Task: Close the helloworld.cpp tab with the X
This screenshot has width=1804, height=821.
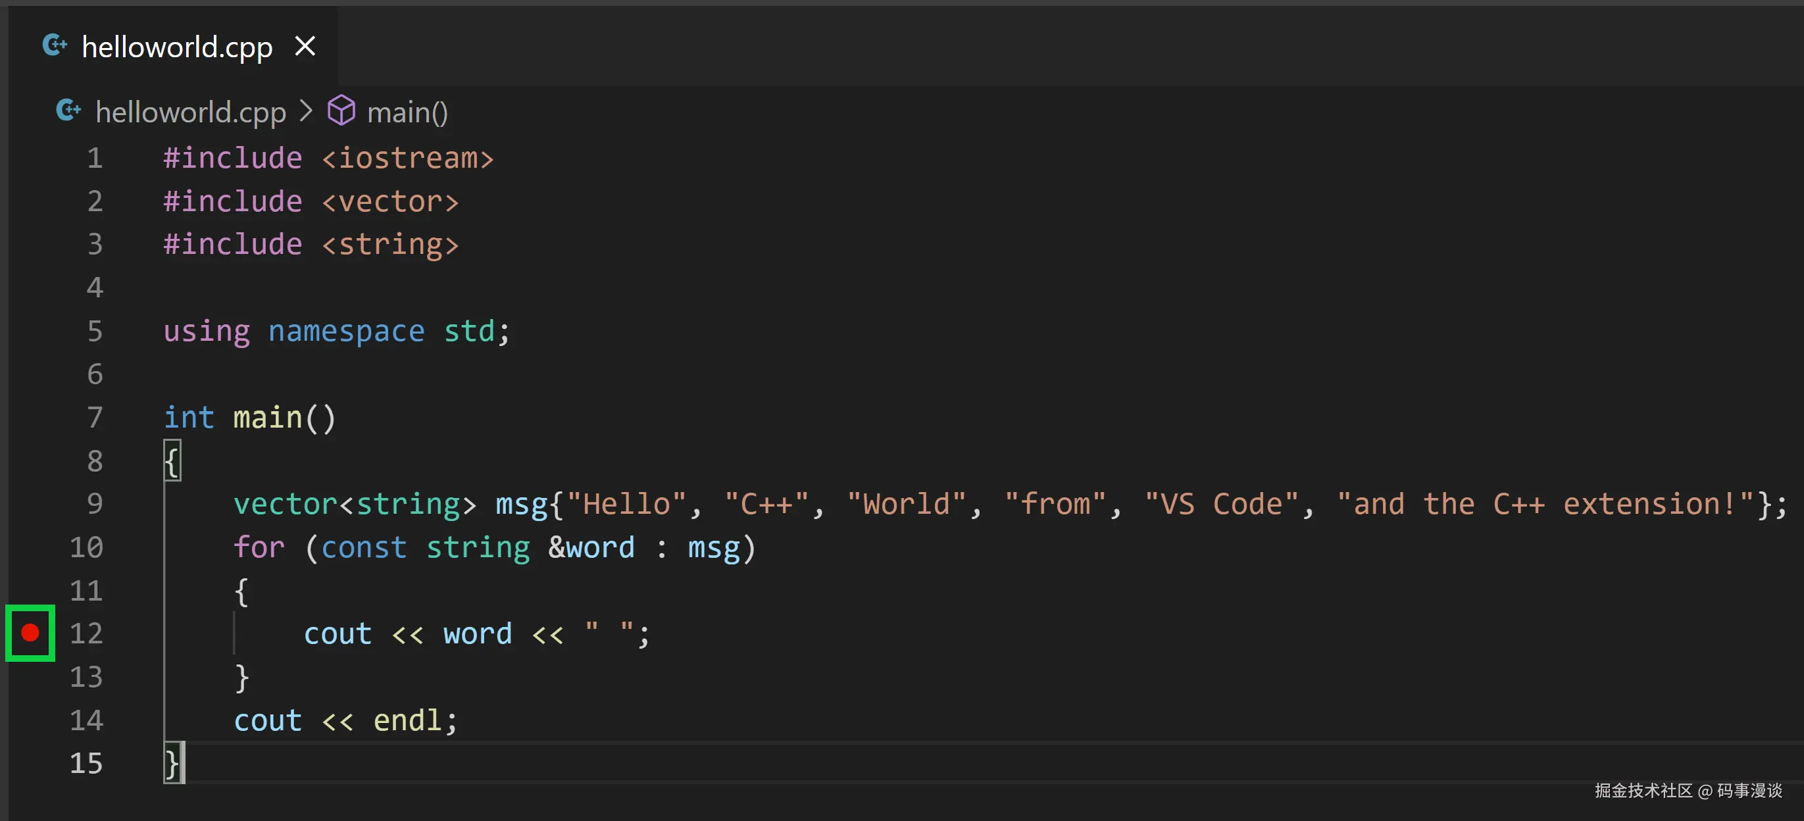Action: (304, 45)
